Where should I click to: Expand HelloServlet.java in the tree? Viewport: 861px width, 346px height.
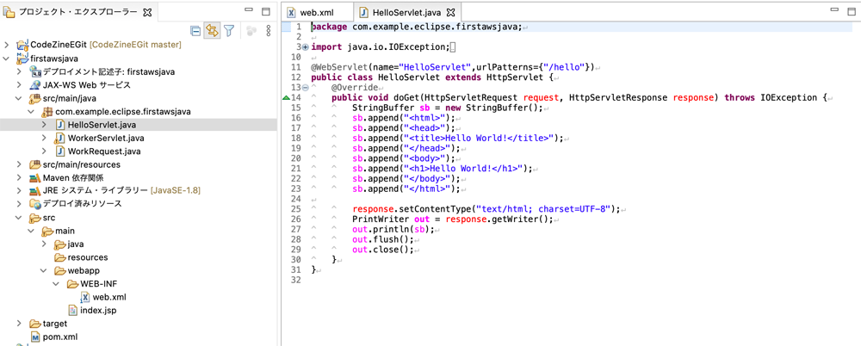point(45,125)
